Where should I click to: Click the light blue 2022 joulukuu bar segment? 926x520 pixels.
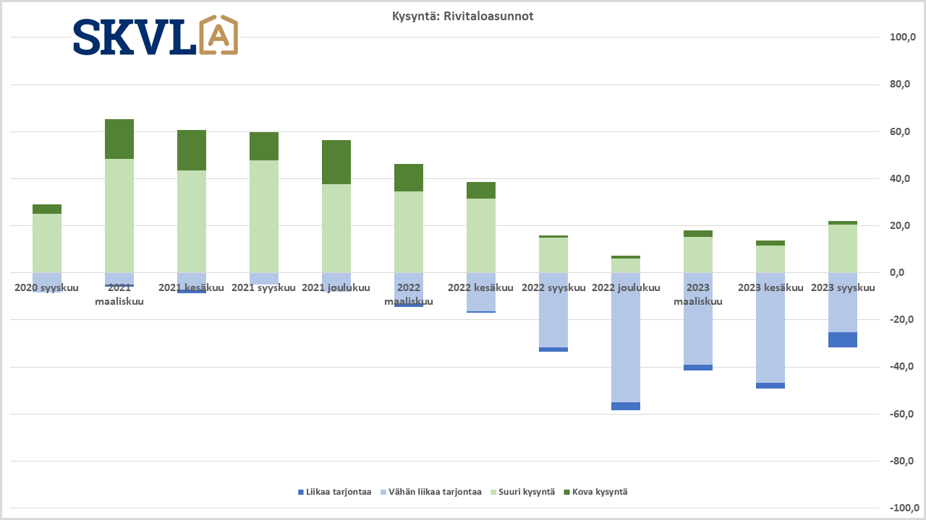coord(626,337)
